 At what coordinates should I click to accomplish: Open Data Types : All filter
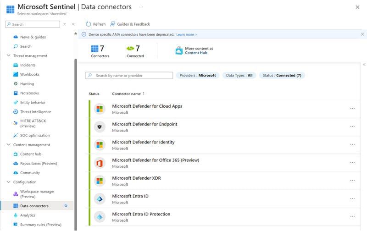coord(239,76)
